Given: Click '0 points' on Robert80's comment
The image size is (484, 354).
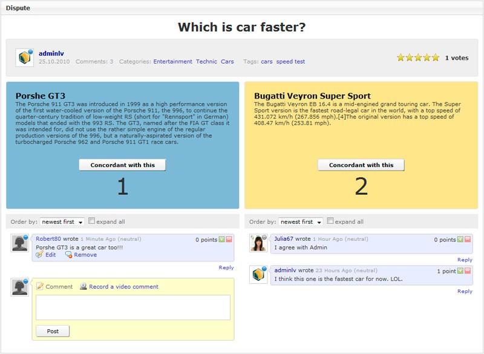Looking at the screenshot, I should (x=206, y=240).
